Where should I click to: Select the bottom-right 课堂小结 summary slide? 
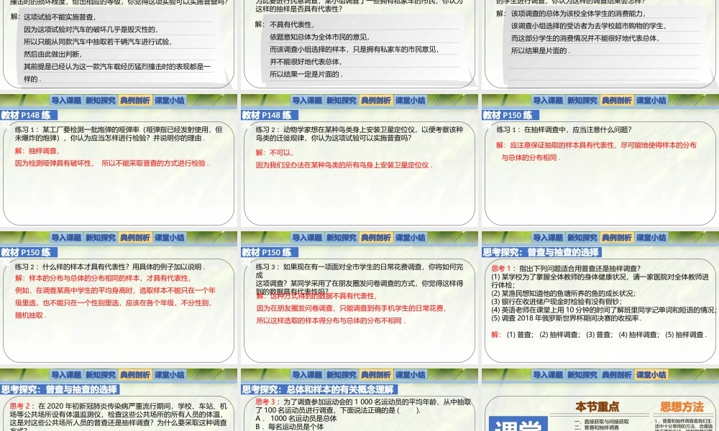(600, 399)
